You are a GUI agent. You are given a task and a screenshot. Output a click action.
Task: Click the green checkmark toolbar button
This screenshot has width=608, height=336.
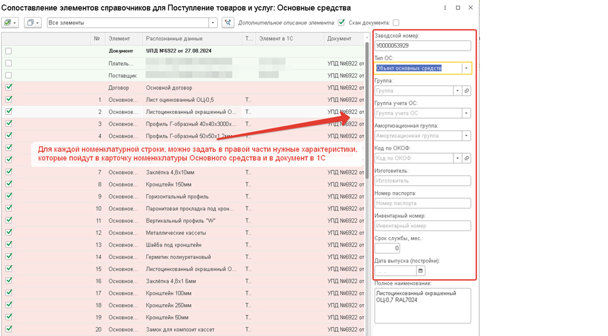coord(10,23)
